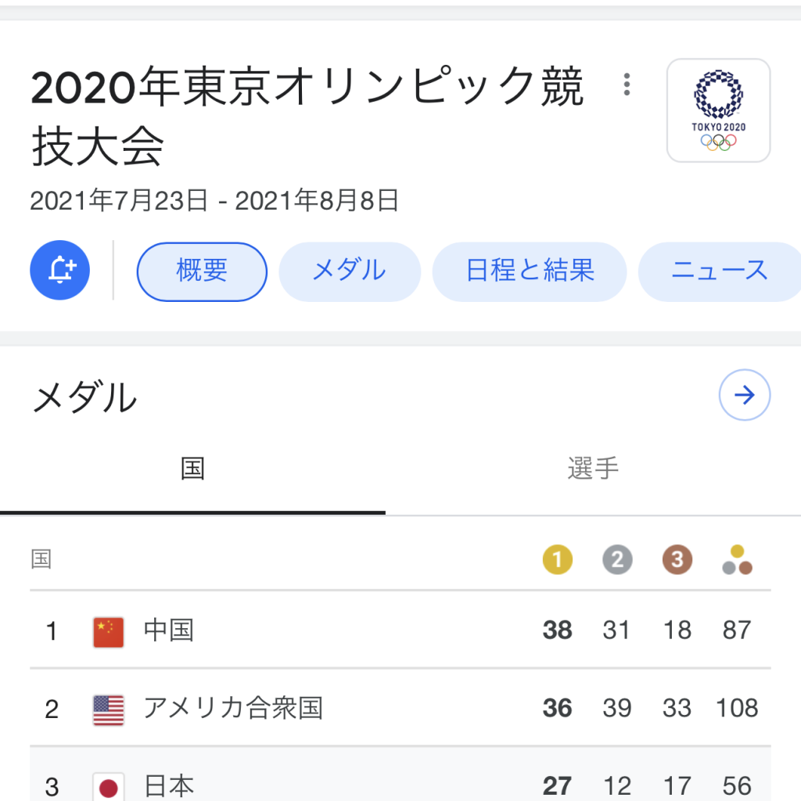Open the 日程と結果 chip

pyautogui.click(x=530, y=271)
